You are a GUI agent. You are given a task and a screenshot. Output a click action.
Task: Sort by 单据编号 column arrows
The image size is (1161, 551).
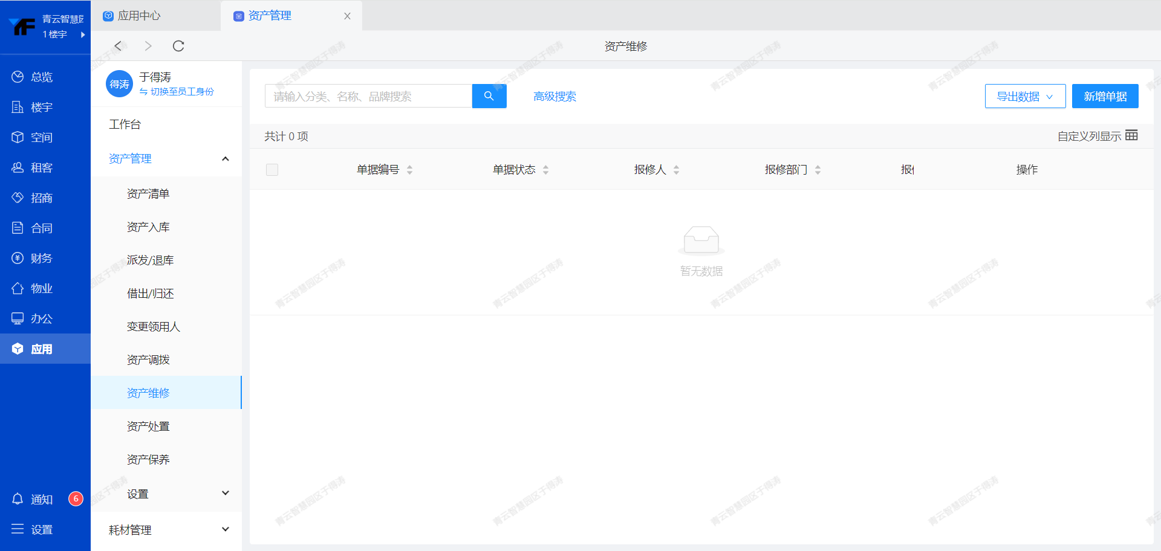click(x=409, y=170)
